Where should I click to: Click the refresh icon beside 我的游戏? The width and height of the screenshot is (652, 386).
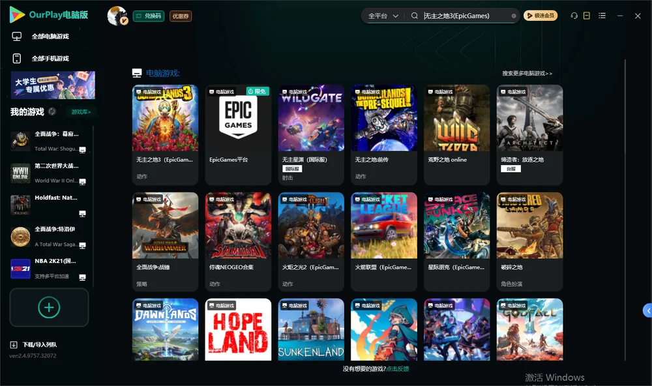click(x=52, y=111)
